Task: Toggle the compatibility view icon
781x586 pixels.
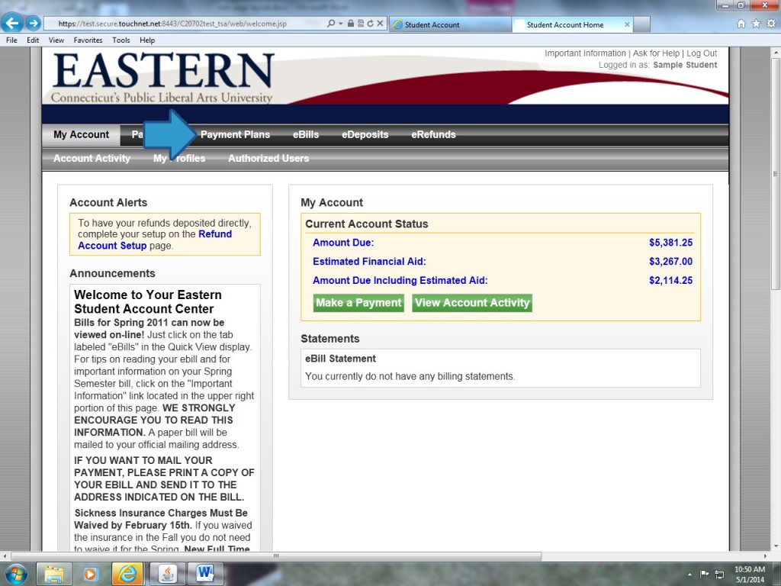Action: click(360, 24)
